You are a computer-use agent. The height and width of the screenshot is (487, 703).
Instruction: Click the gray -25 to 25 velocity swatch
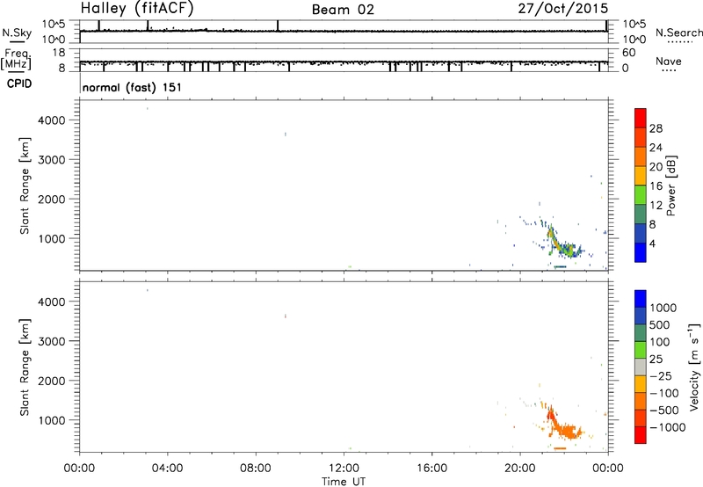[641, 367]
